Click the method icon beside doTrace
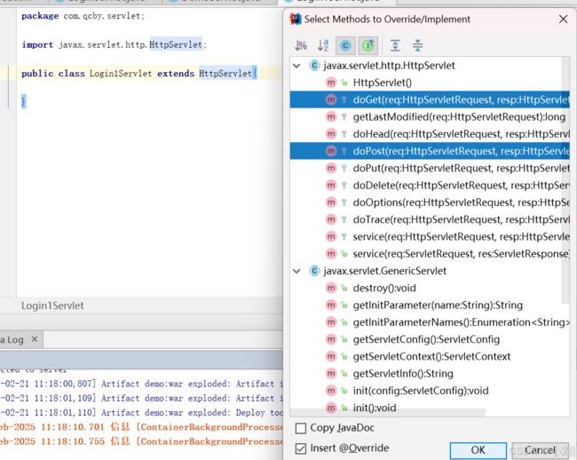The width and height of the screenshot is (577, 460). [x=331, y=219]
